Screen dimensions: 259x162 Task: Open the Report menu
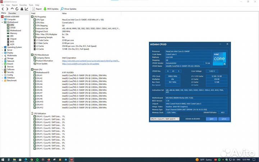point(15,5)
